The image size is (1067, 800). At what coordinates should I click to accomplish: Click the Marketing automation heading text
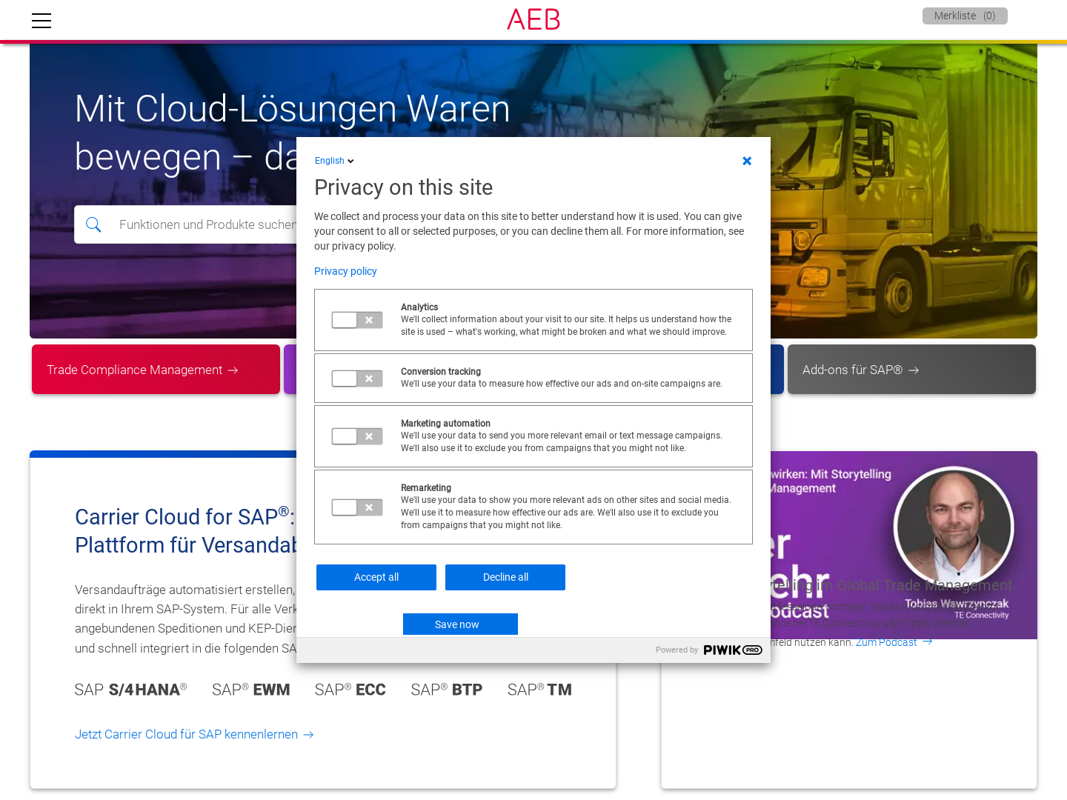tap(445, 424)
